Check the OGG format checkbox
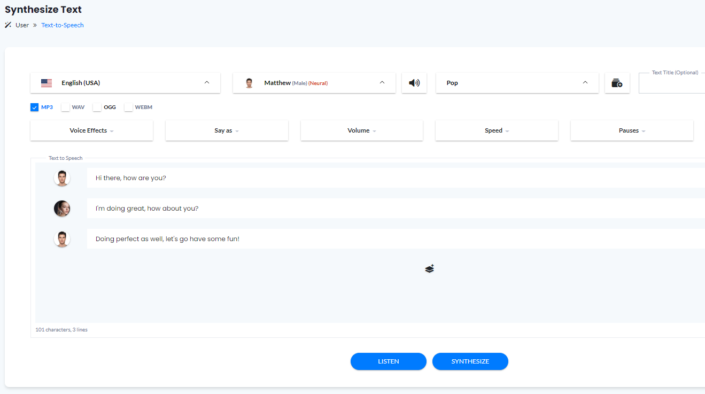The width and height of the screenshot is (705, 394). (x=97, y=107)
